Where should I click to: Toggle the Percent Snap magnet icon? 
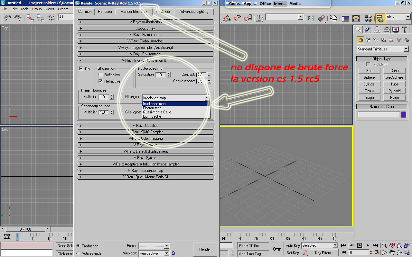[x=238, y=18]
